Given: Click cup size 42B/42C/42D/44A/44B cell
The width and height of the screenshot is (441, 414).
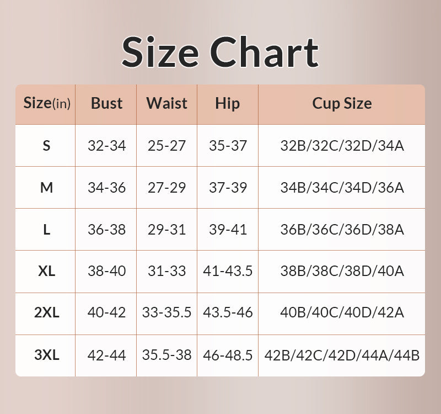Looking at the screenshot, I should click(x=342, y=355).
